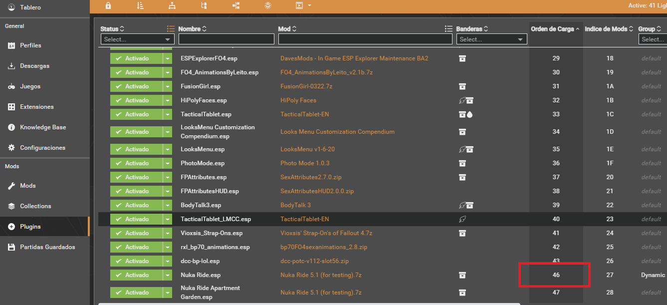Image resolution: width=667 pixels, height=305 pixels.
Task: Toggle Activado for FusionGirl.esp
Action: coord(136,86)
